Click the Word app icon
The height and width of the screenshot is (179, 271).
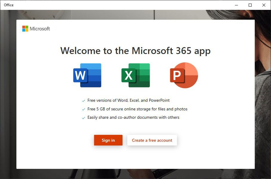click(87, 75)
